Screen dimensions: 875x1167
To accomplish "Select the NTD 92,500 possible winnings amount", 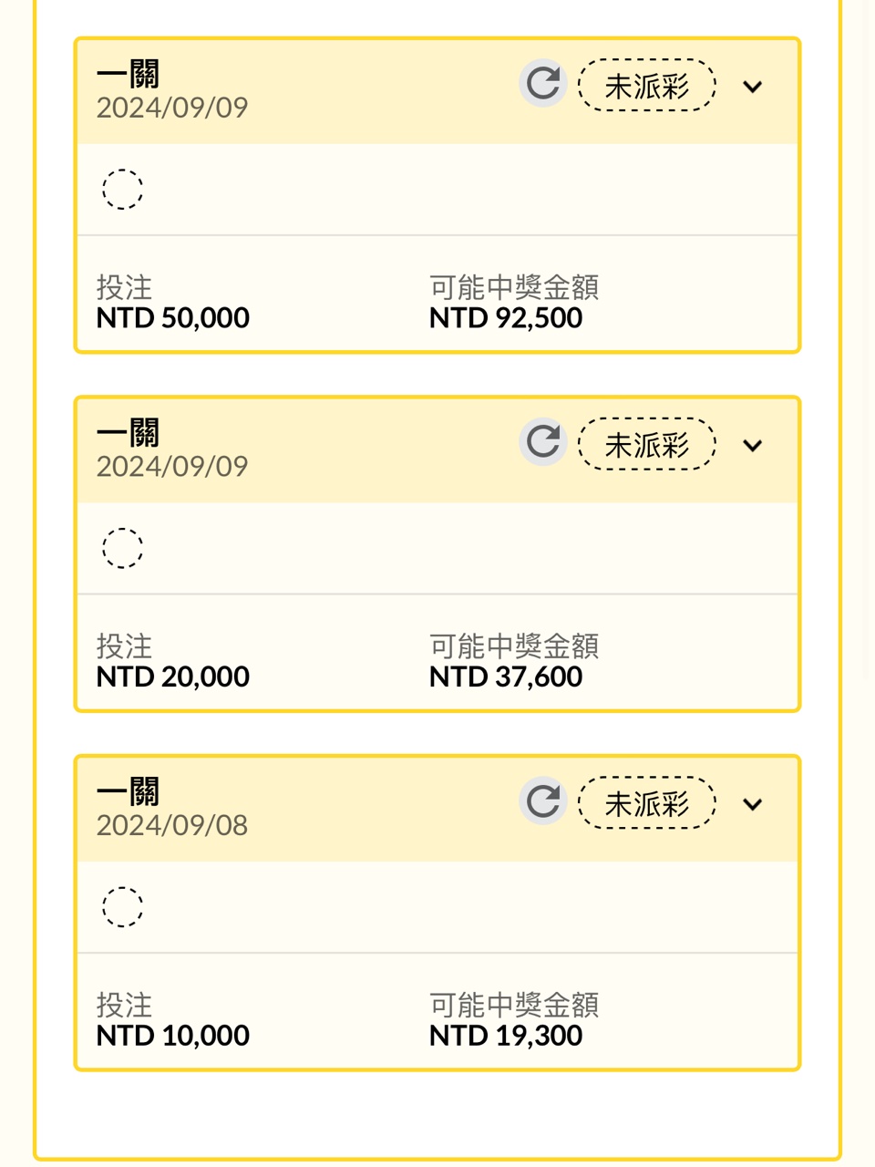I will (506, 318).
